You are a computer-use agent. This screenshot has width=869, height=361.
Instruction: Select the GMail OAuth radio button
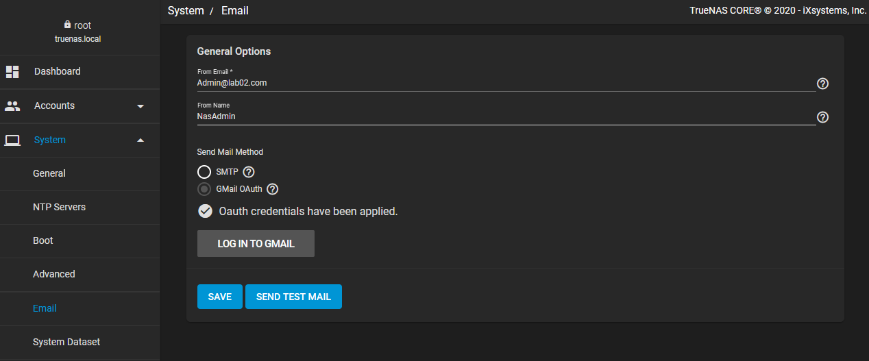pos(204,189)
